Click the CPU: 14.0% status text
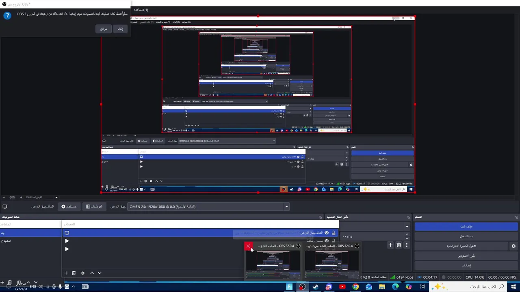The image size is (520, 292). point(474,277)
